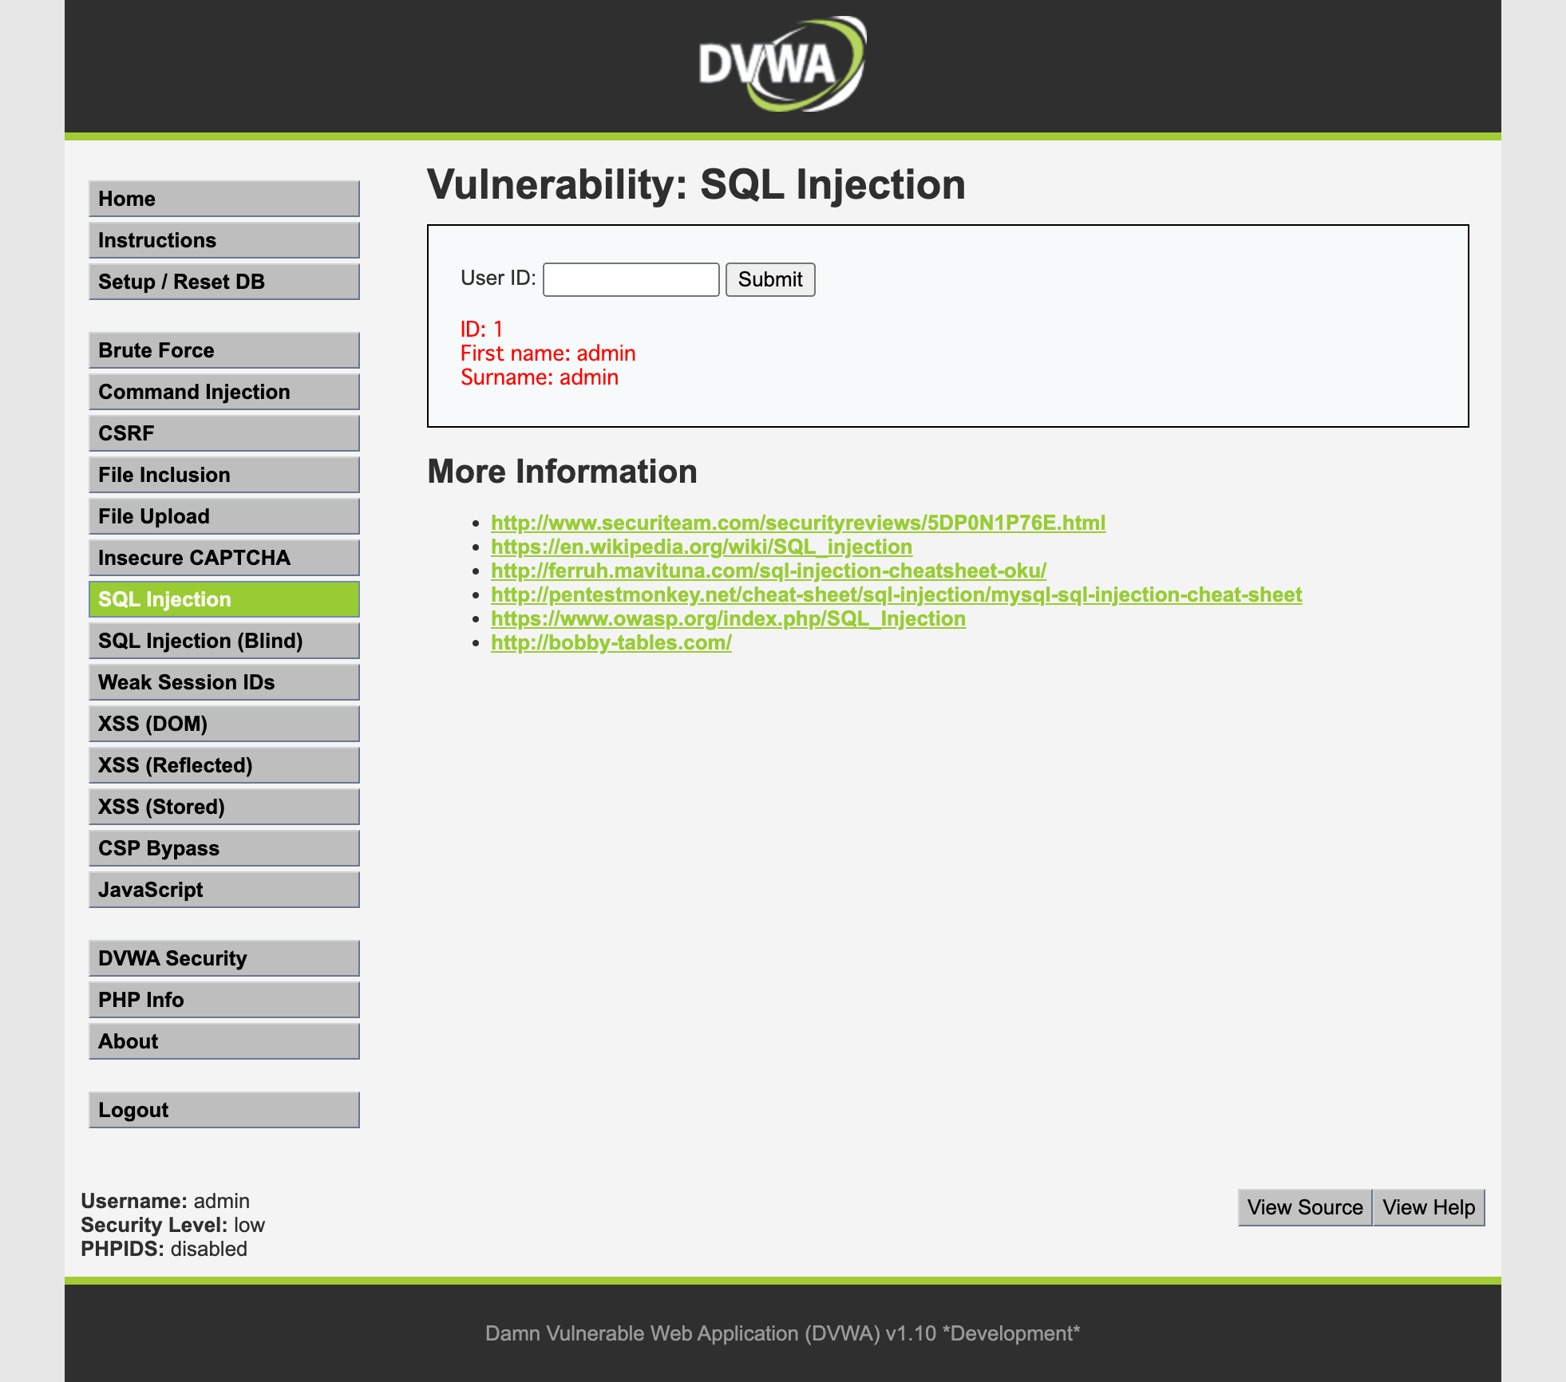
Task: Select the Insecure CAPTCHA item
Action: tap(224, 558)
